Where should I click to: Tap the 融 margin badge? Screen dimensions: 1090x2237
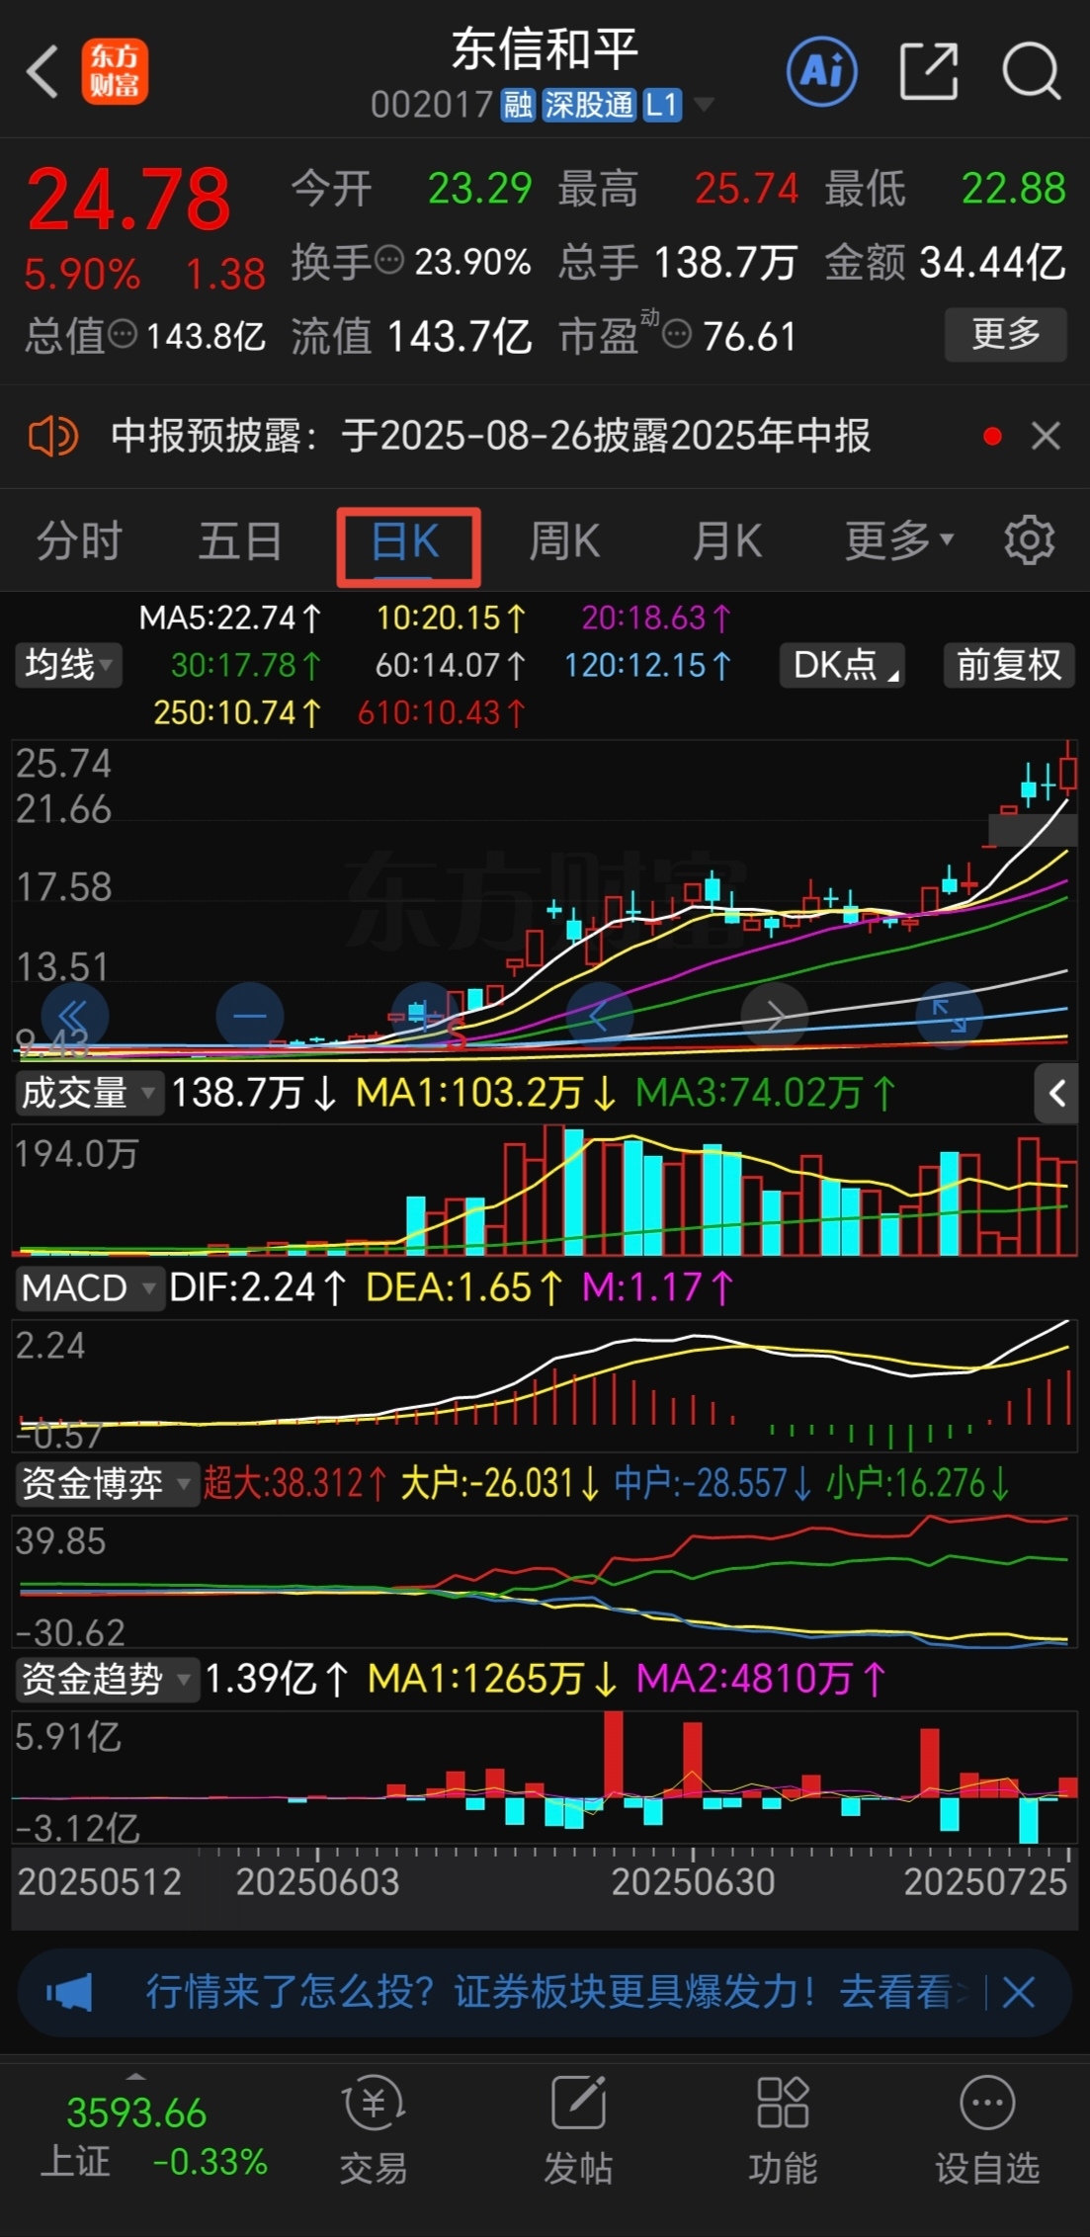518,104
